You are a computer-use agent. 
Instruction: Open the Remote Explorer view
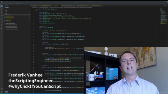(2, 22)
